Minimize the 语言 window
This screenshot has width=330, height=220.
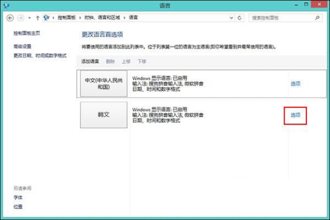(x=296, y=5)
